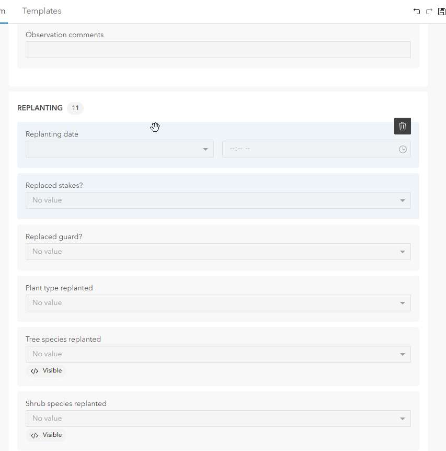Save the form with the floppy disk icon
This screenshot has width=446, height=451.
tap(441, 11)
